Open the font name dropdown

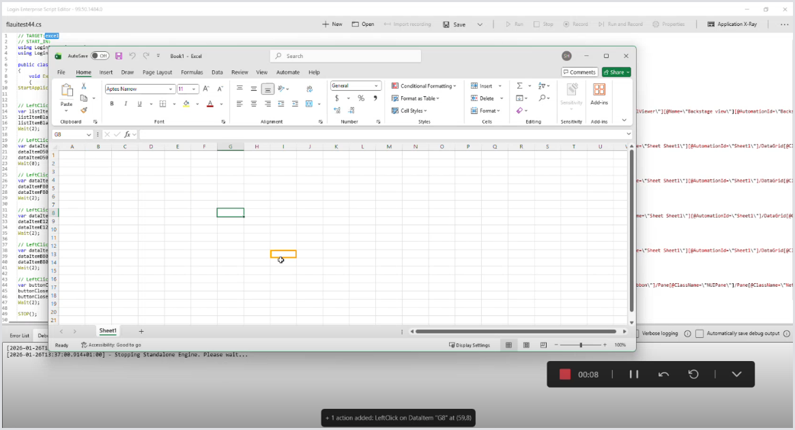pos(171,89)
